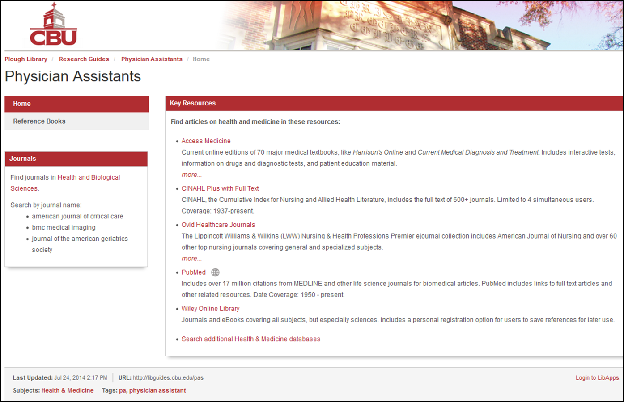624x402 pixels.
Task: Click the 'physician assistant' tag link
Action: click(x=157, y=390)
